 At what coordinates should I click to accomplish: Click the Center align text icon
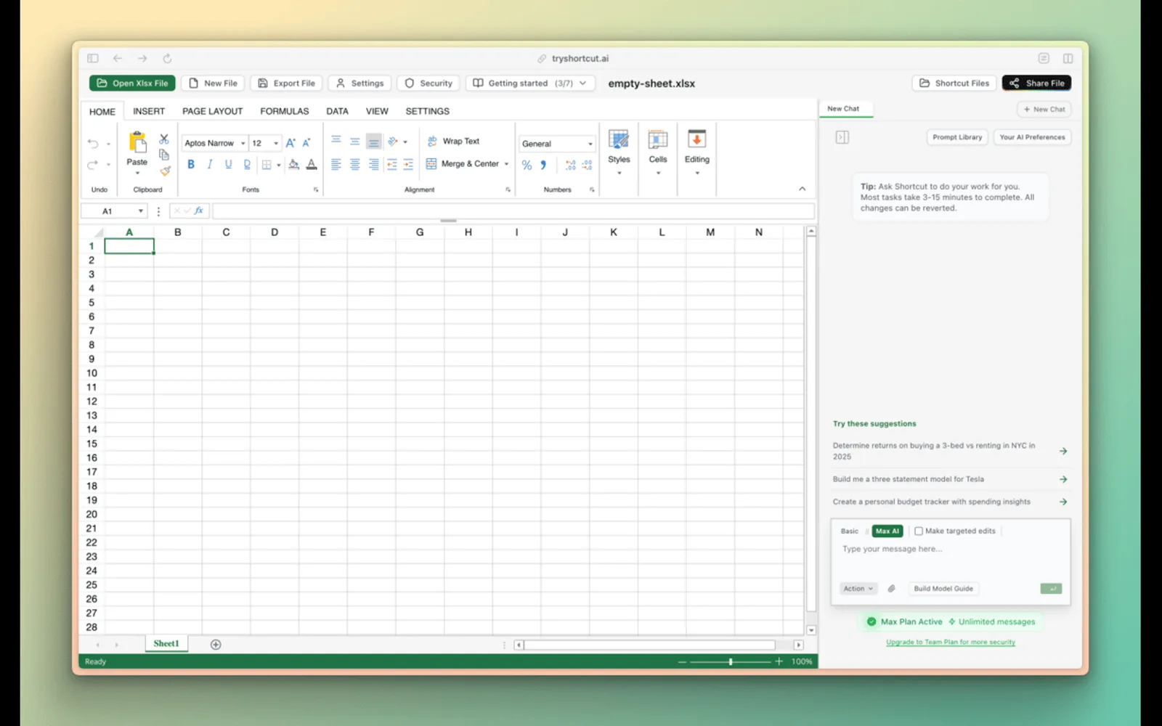(354, 165)
